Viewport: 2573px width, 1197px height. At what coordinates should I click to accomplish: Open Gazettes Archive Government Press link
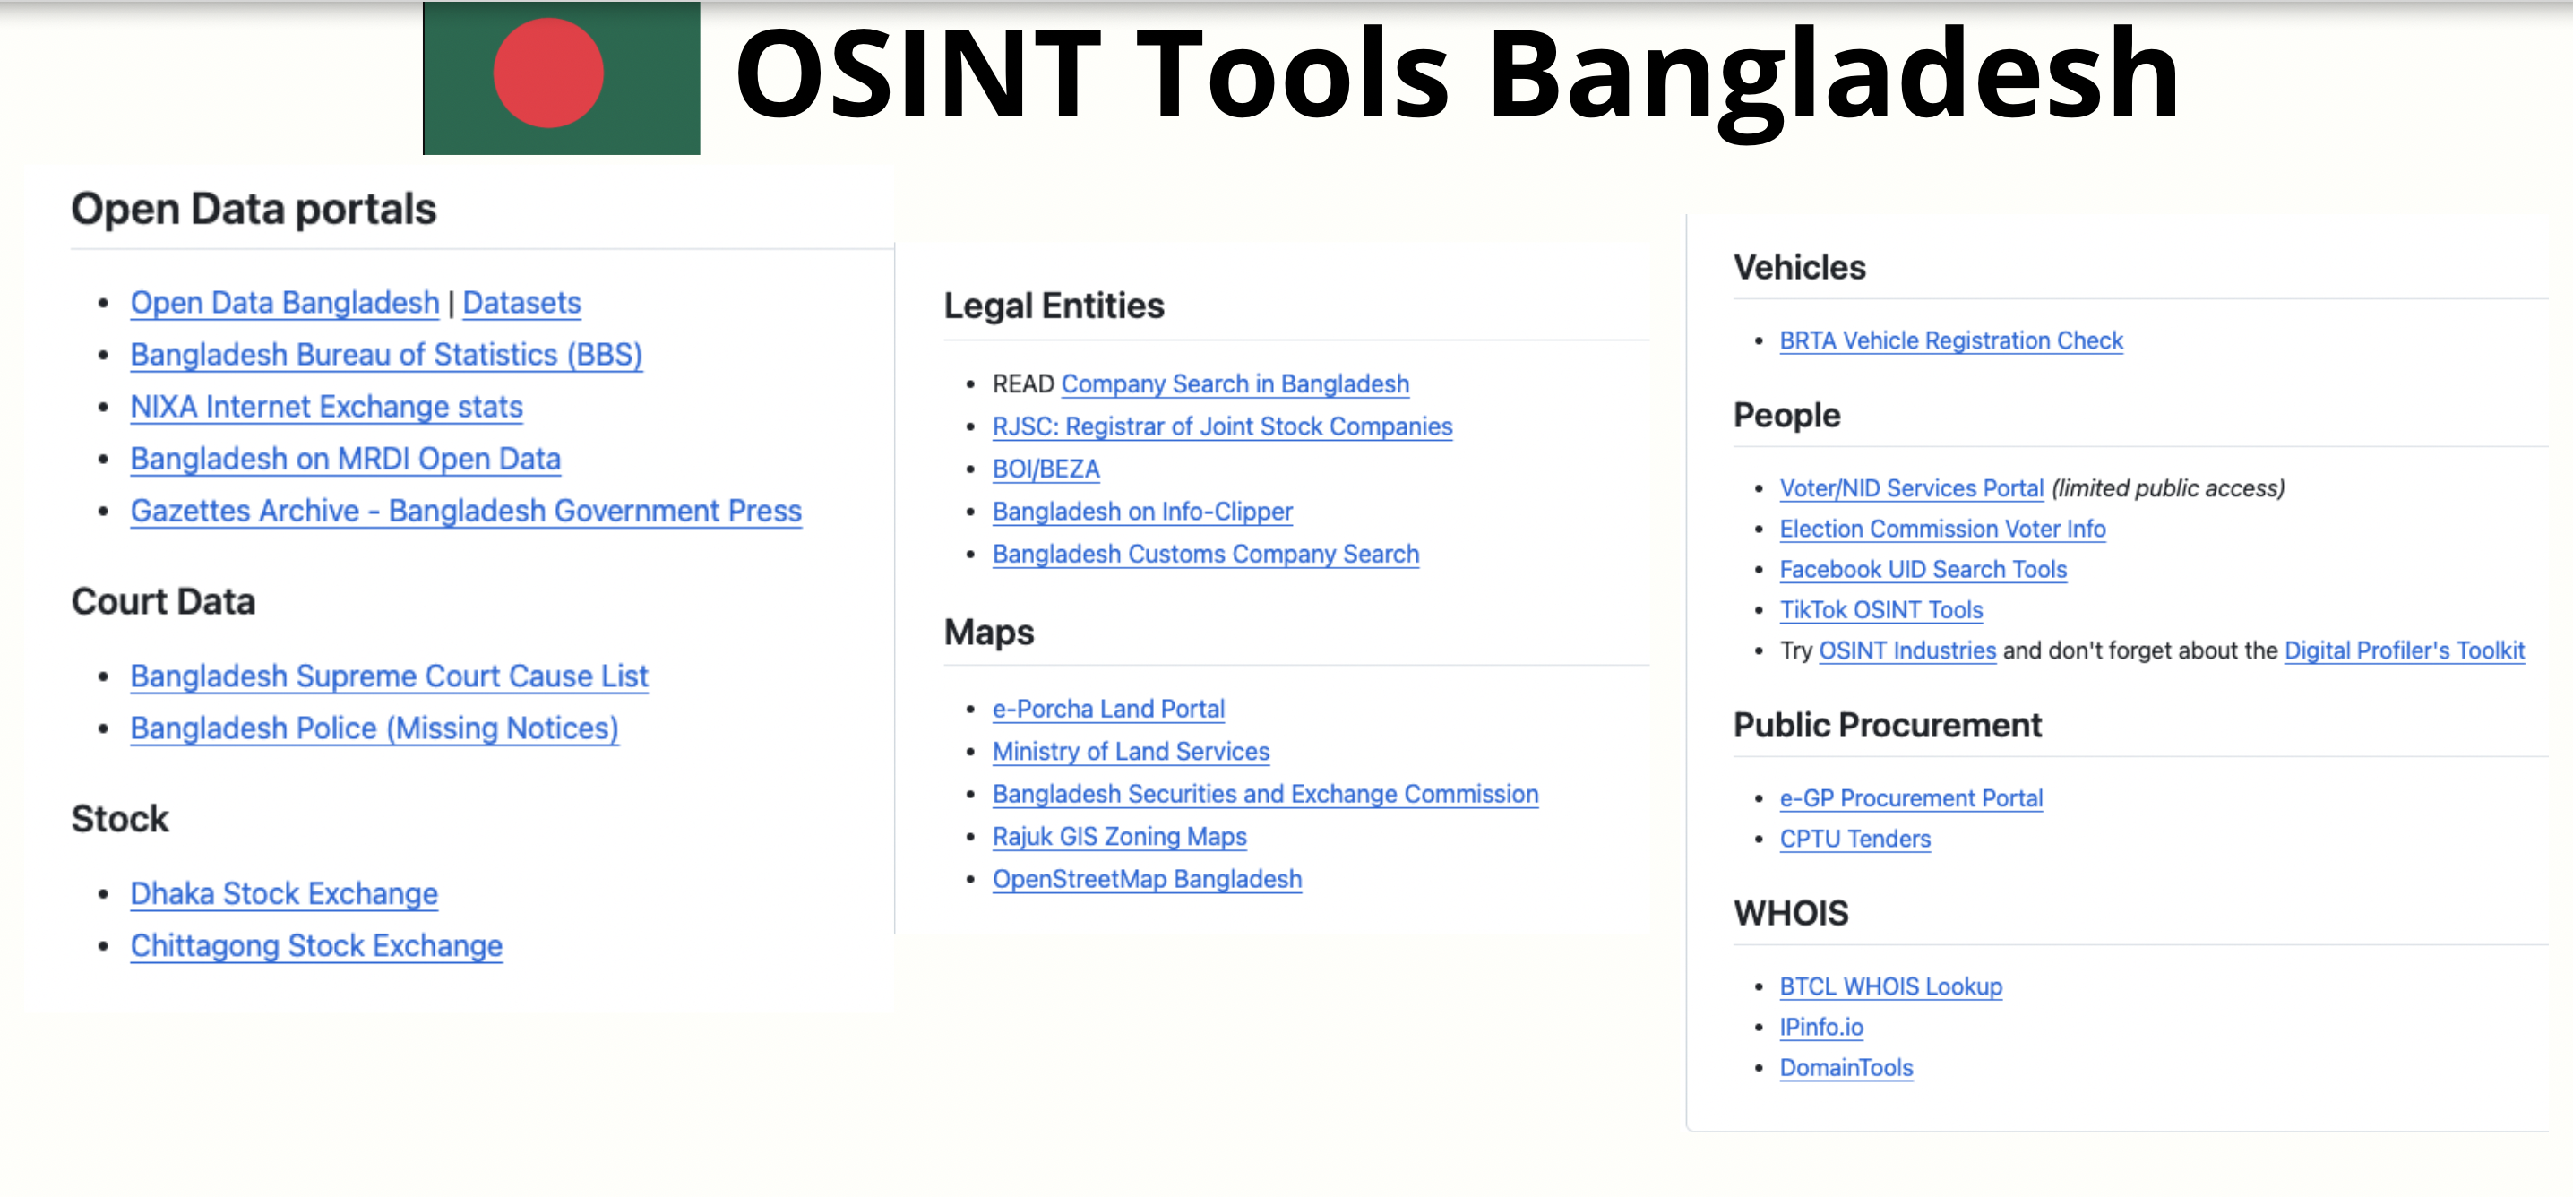pos(467,511)
